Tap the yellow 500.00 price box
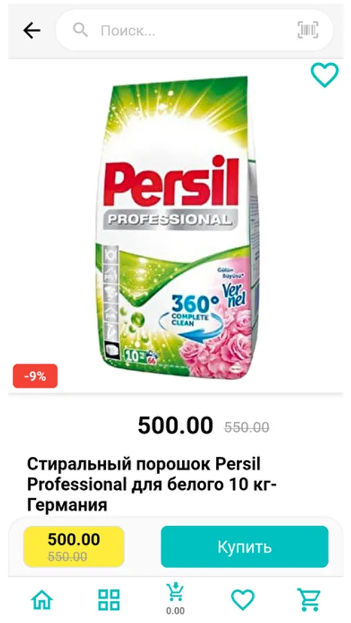Viewport: 351px width, 623px height. (x=74, y=547)
